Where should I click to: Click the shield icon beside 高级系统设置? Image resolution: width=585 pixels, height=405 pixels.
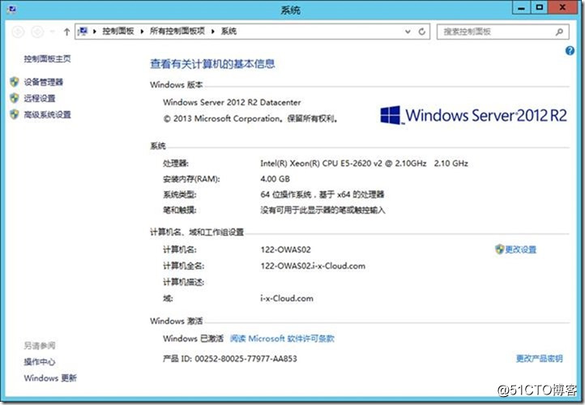pyautogui.click(x=15, y=114)
